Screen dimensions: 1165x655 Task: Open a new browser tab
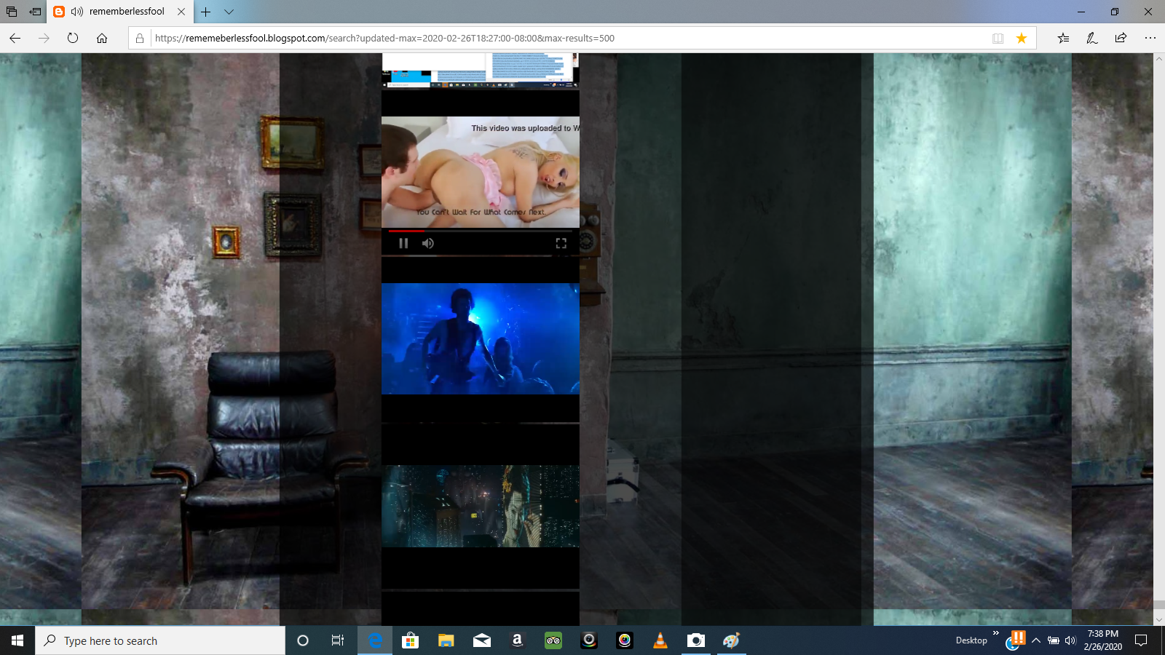(206, 12)
